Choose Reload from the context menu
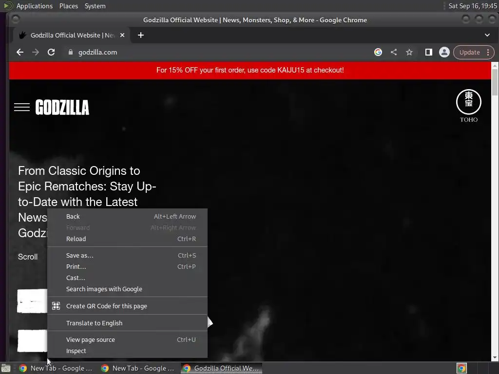The width and height of the screenshot is (499, 374). point(127,239)
